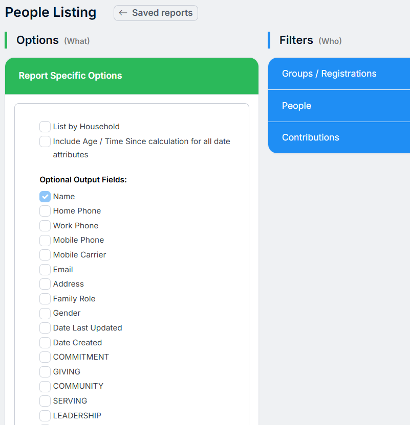Toggle the Email output field
410x425 pixels.
click(45, 270)
